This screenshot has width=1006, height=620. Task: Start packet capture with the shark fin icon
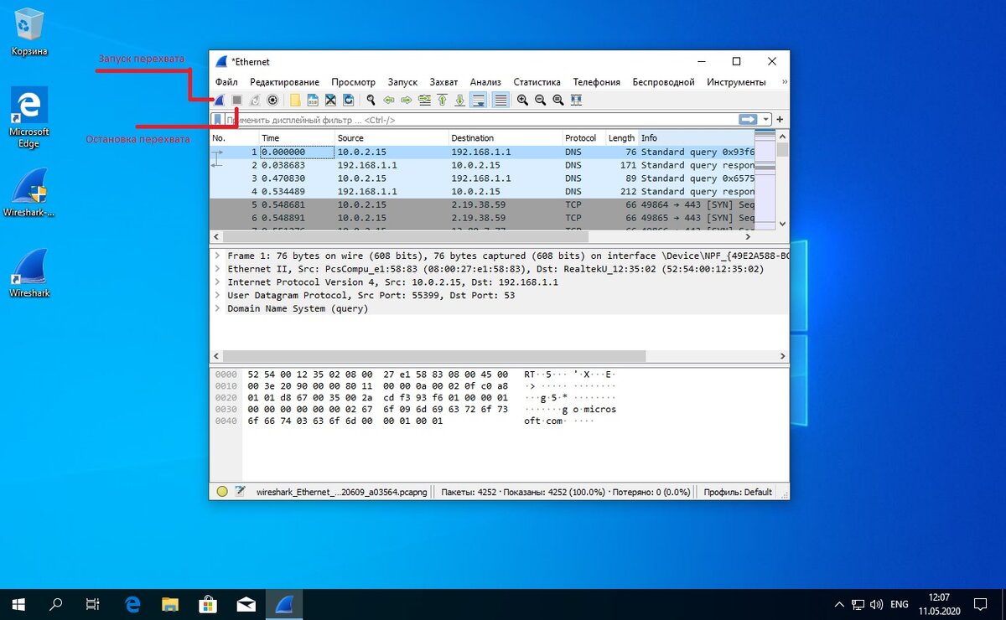(x=220, y=101)
